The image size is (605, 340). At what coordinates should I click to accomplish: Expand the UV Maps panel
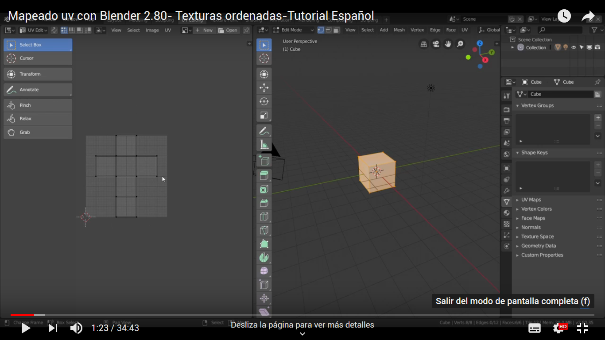point(531,200)
